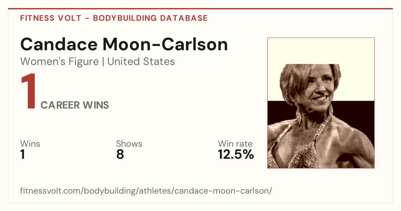
Task: Click the United States country text
Action: click(141, 62)
